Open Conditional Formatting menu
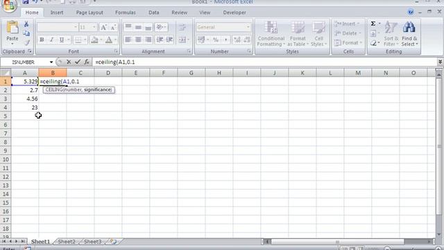The image size is (444, 250). 271,34
